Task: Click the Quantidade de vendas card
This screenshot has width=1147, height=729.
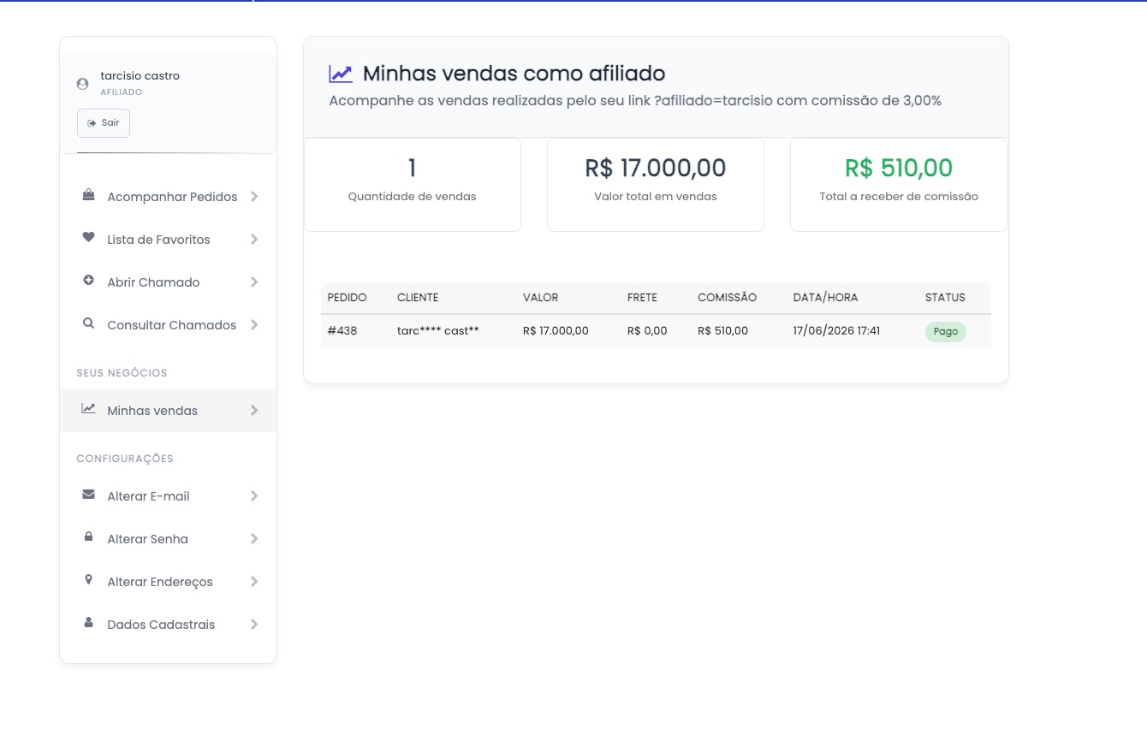Action: 413,185
